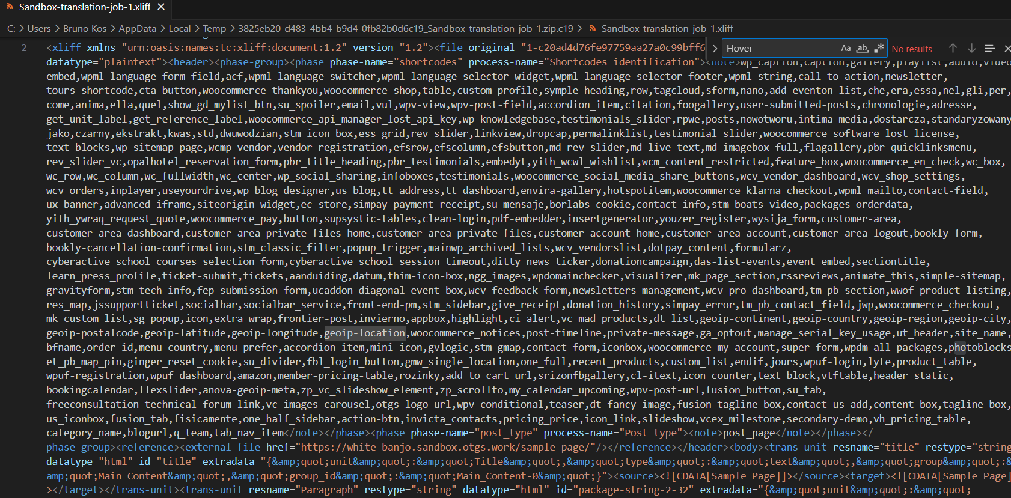The image size is (1011, 498).
Task: Click the 'invicta_contacts' shortcode
Action: click(451, 419)
